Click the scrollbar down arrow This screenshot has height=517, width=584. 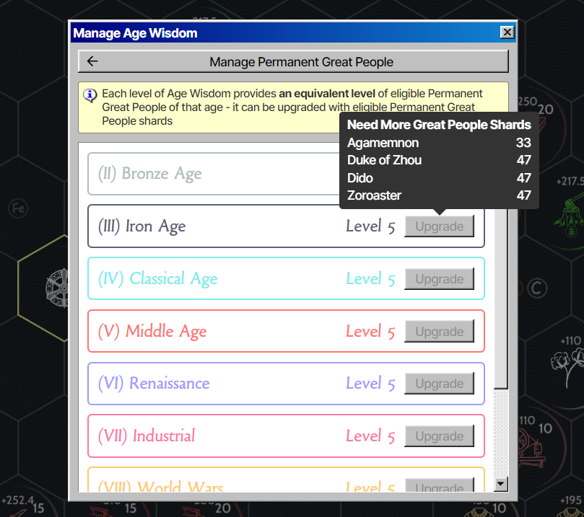point(500,484)
